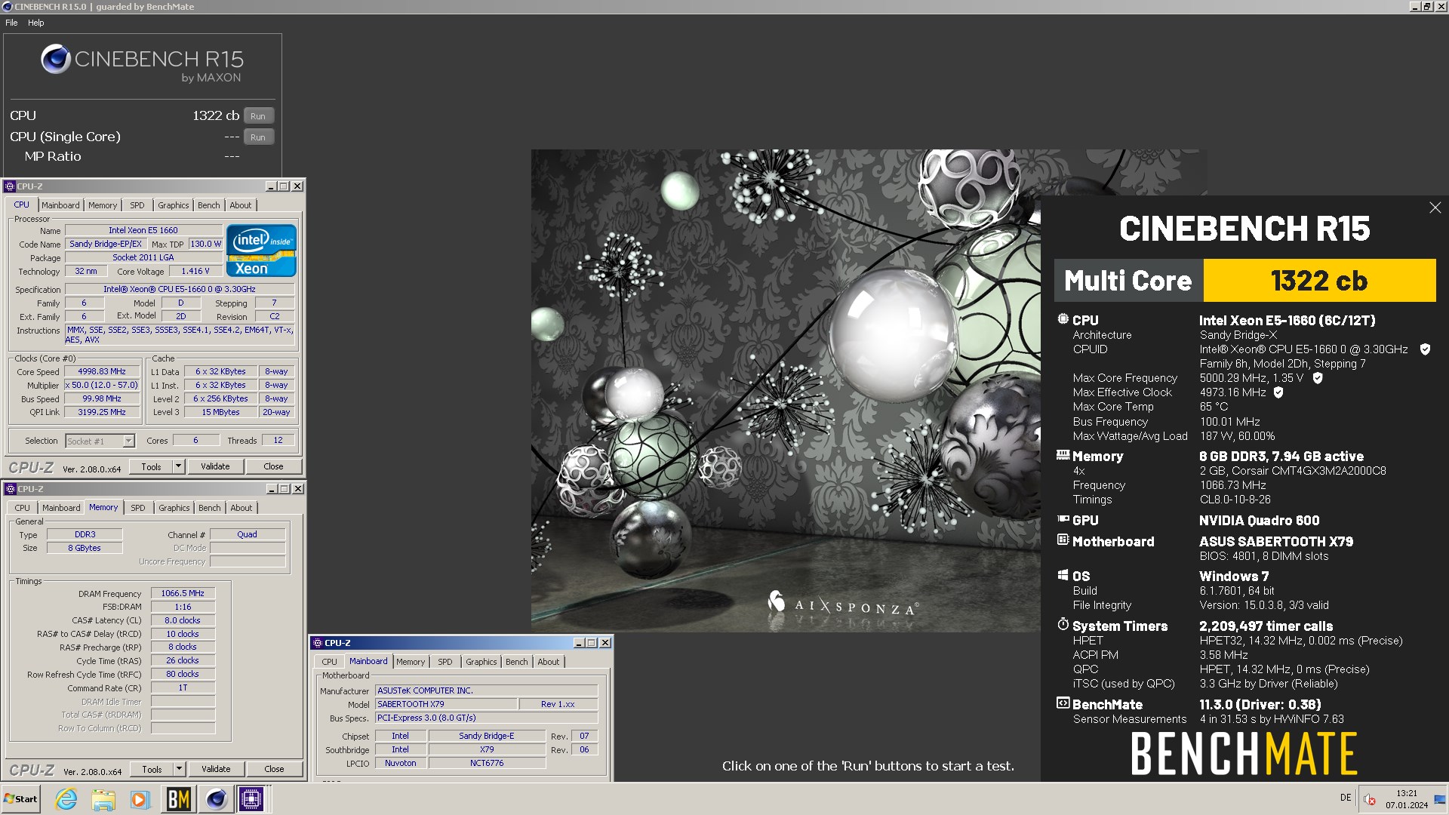Click the Cinebench R15 logo sphere
This screenshot has height=815, width=1449.
point(56,59)
